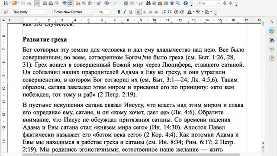Run Spelling and Grammar check
Viewport: 277px width, 156px height.
coord(64,3)
